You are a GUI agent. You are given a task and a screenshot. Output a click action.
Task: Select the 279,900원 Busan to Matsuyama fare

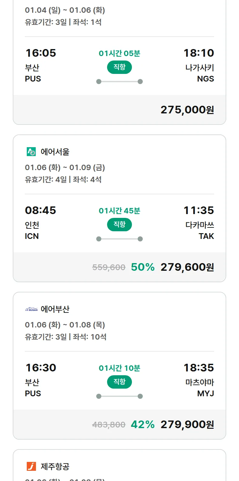187,425
